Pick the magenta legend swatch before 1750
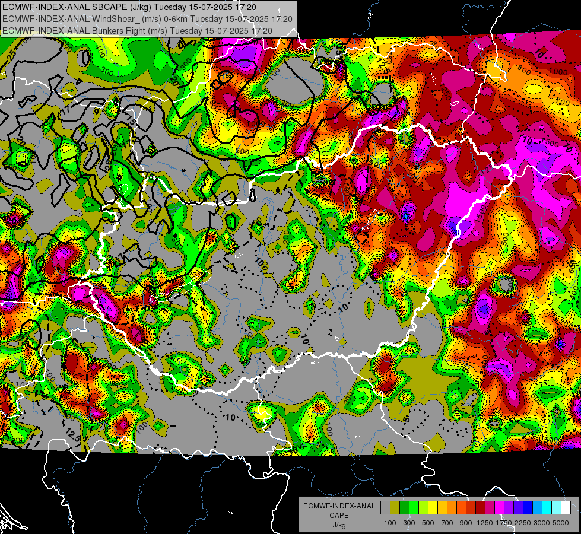This screenshot has width=581, height=534. coord(500,507)
